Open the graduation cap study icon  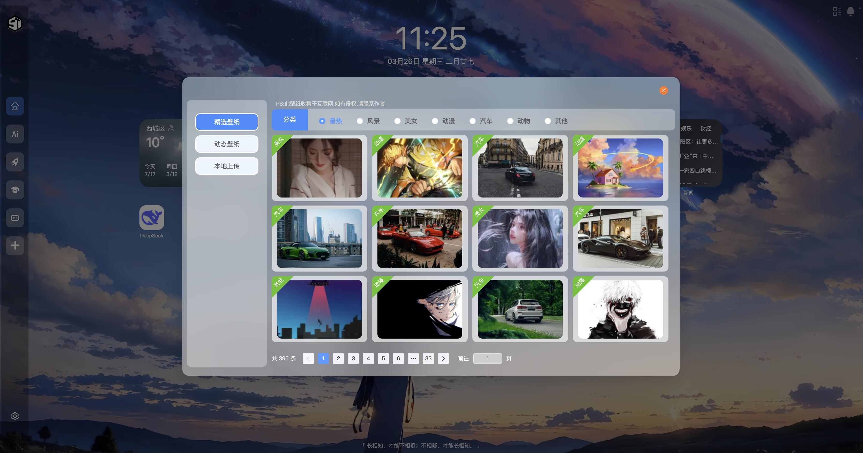click(x=15, y=190)
